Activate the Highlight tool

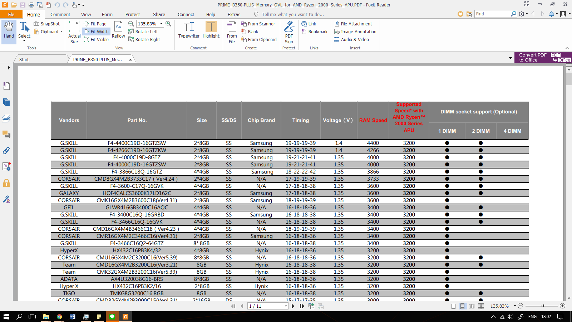tap(211, 30)
